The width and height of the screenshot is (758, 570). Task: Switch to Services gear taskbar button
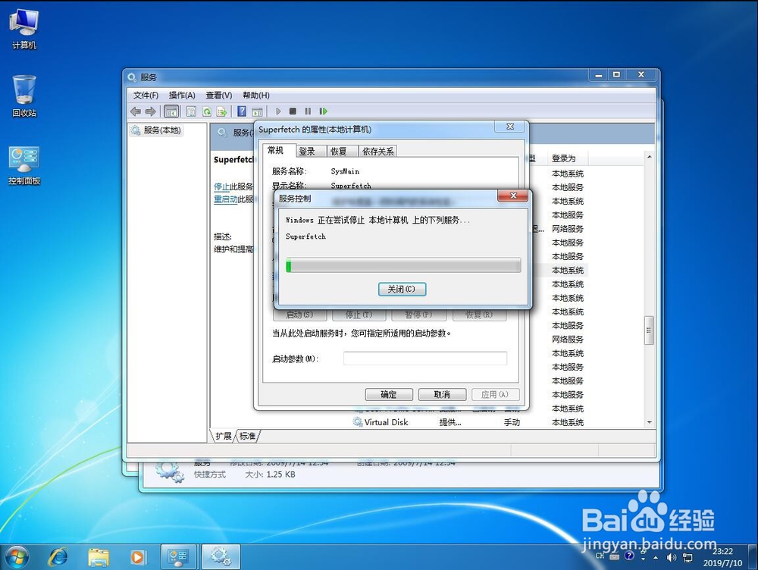[x=221, y=557]
